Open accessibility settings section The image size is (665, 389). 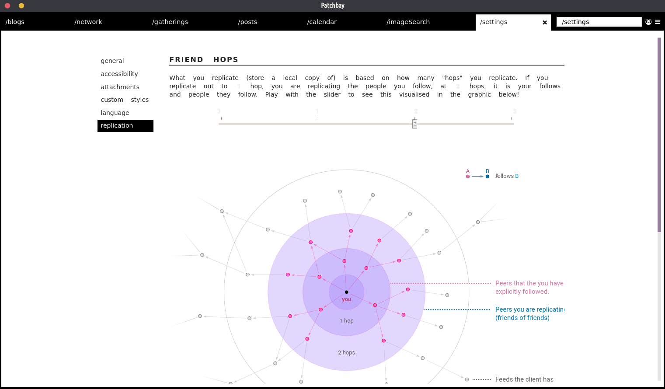(119, 74)
